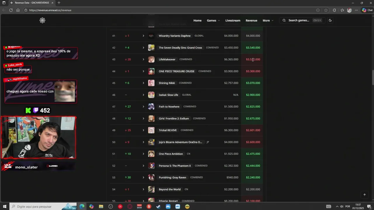Open Steam from the taskbar

click(158, 206)
